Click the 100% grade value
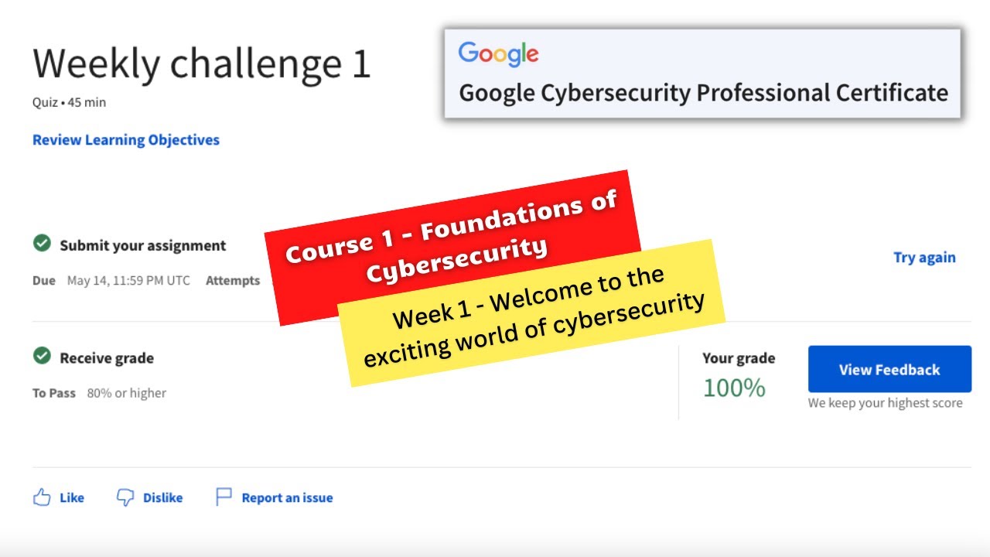Image resolution: width=990 pixels, height=557 pixels. point(733,388)
